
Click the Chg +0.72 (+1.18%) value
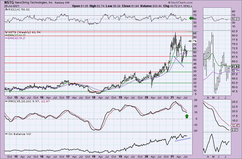[176, 6]
